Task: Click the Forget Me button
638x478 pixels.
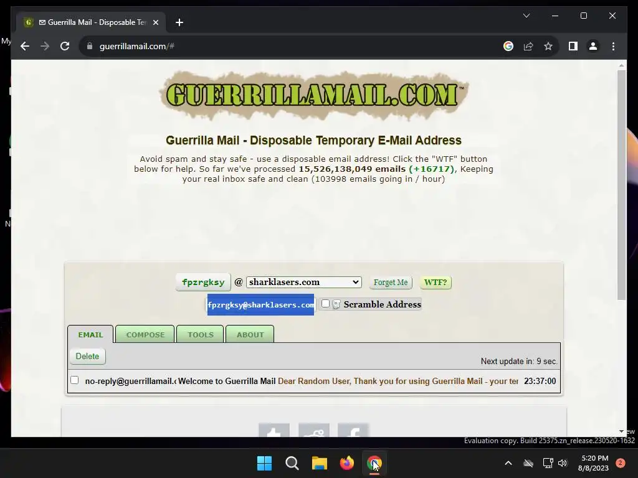Action: [x=391, y=283]
